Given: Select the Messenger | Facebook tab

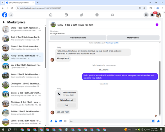Looking at the screenshot, I should tap(20, 3).
